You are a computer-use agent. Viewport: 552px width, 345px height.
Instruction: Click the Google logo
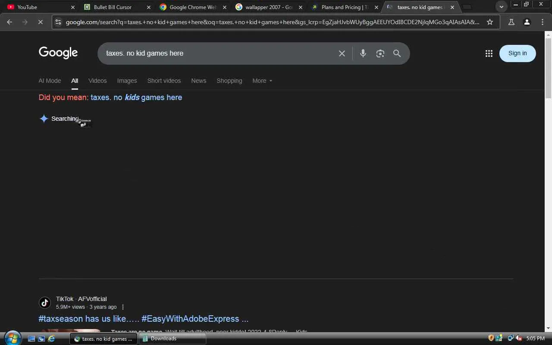tap(58, 53)
